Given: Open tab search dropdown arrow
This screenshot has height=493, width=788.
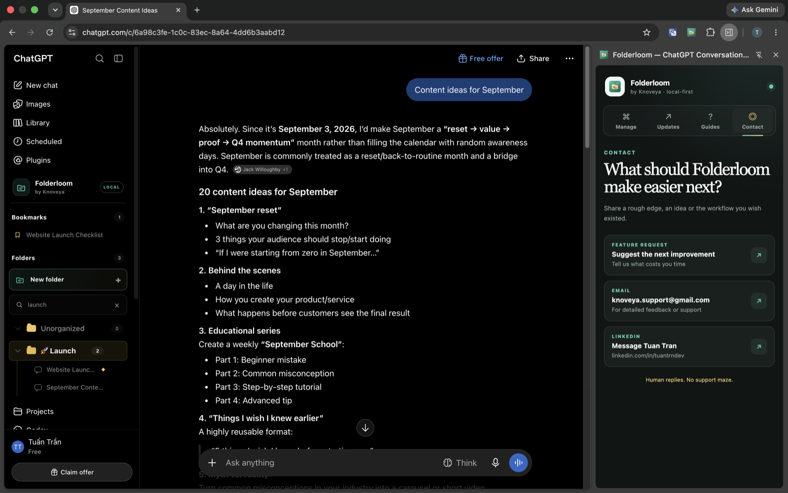Looking at the screenshot, I should pyautogui.click(x=55, y=10).
